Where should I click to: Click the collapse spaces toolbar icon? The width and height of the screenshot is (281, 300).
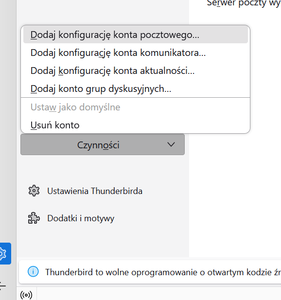(x=2, y=286)
